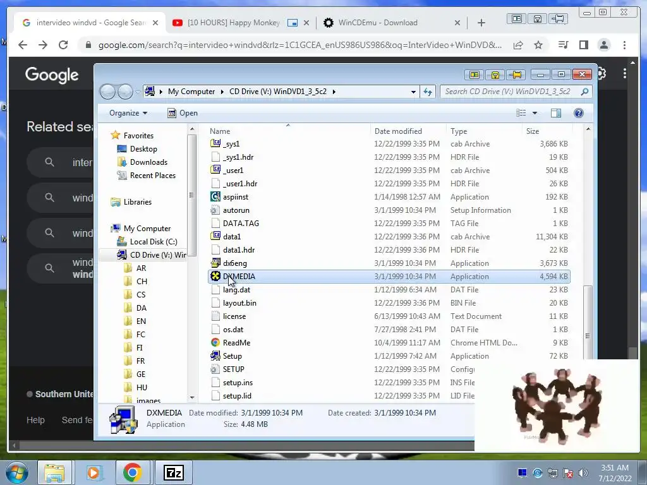
Task: Open Chrome from taskbar
Action: pos(133,472)
